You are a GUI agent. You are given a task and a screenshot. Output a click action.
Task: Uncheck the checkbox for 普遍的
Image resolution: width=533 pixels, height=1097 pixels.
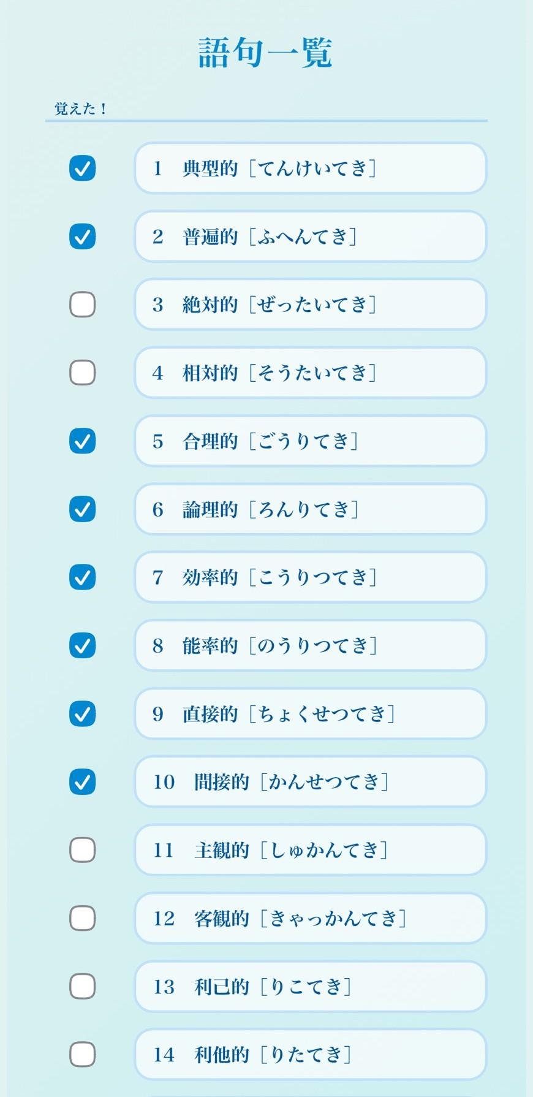pos(83,237)
